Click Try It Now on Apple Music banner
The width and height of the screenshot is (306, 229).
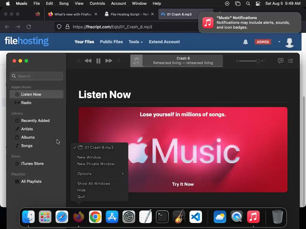click(x=183, y=184)
